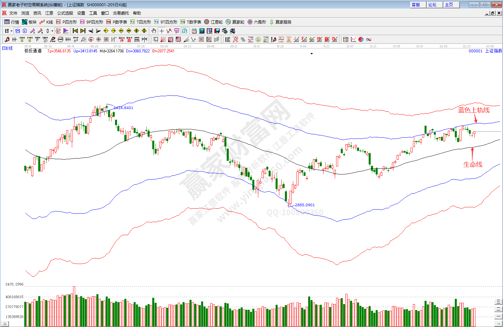Click the hand pan tool icon
The image size is (503, 327).
[x=154, y=31]
